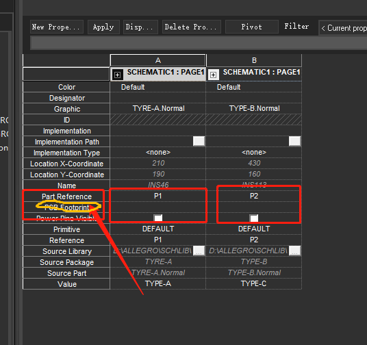This screenshot has height=345, width=367.
Task: Click the PCB Footprint cell for P2
Action: pos(254,207)
